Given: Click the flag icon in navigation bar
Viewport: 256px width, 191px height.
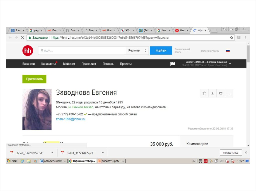Looking at the screenshot, I should [x=172, y=64].
